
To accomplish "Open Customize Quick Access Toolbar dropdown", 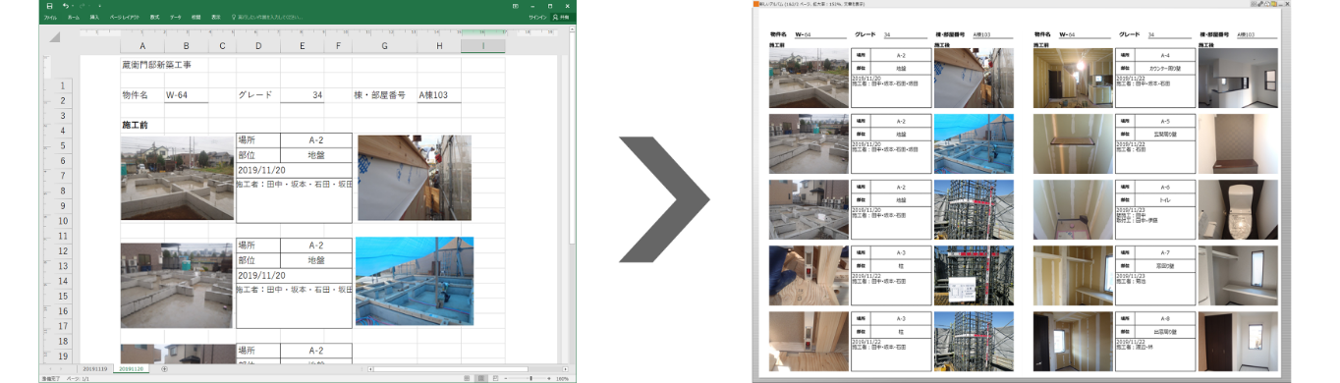I will tap(99, 6).
